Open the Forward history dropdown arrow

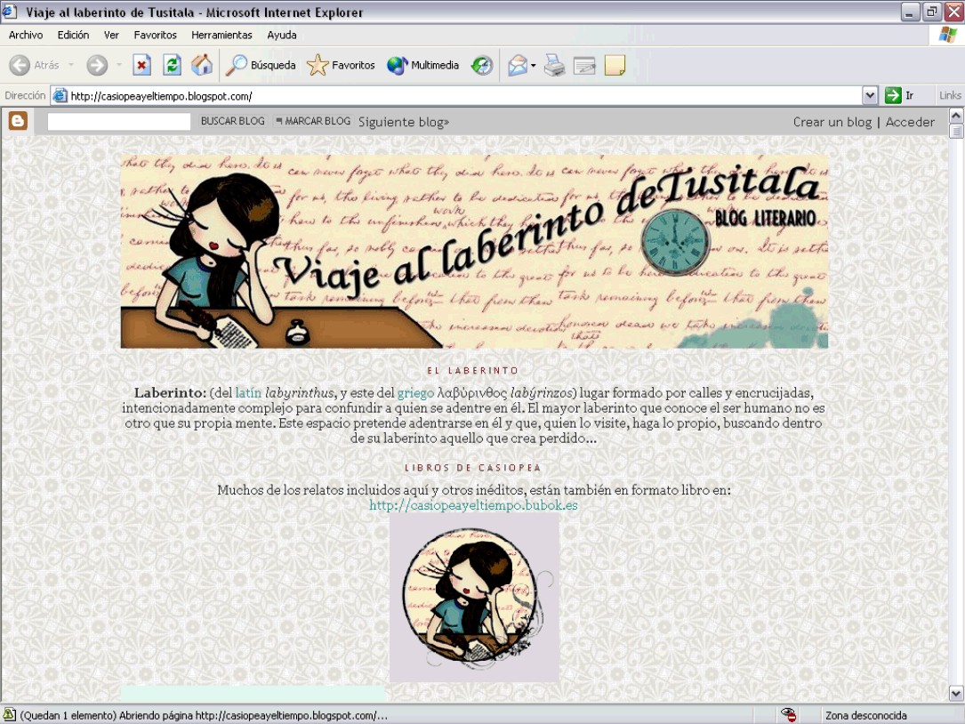(x=119, y=65)
